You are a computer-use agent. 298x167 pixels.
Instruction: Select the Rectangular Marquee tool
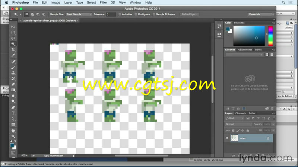click(13, 33)
